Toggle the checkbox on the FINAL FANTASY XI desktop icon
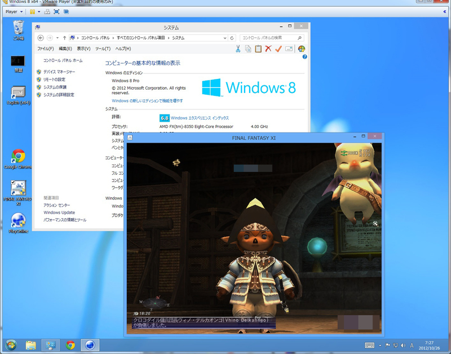The width and height of the screenshot is (451, 354). point(13,182)
